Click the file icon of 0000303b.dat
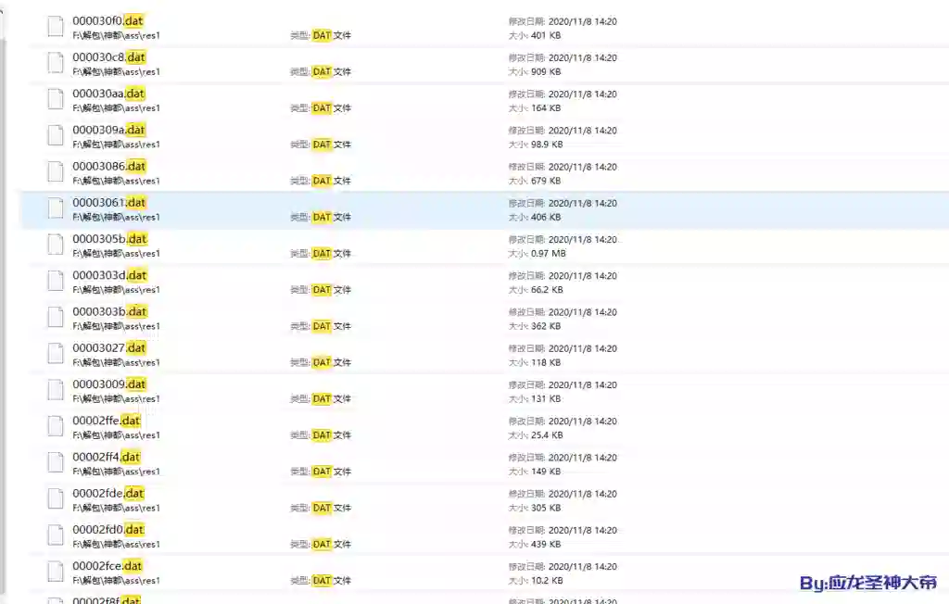Viewport: 949px width, 604px height. [56, 317]
